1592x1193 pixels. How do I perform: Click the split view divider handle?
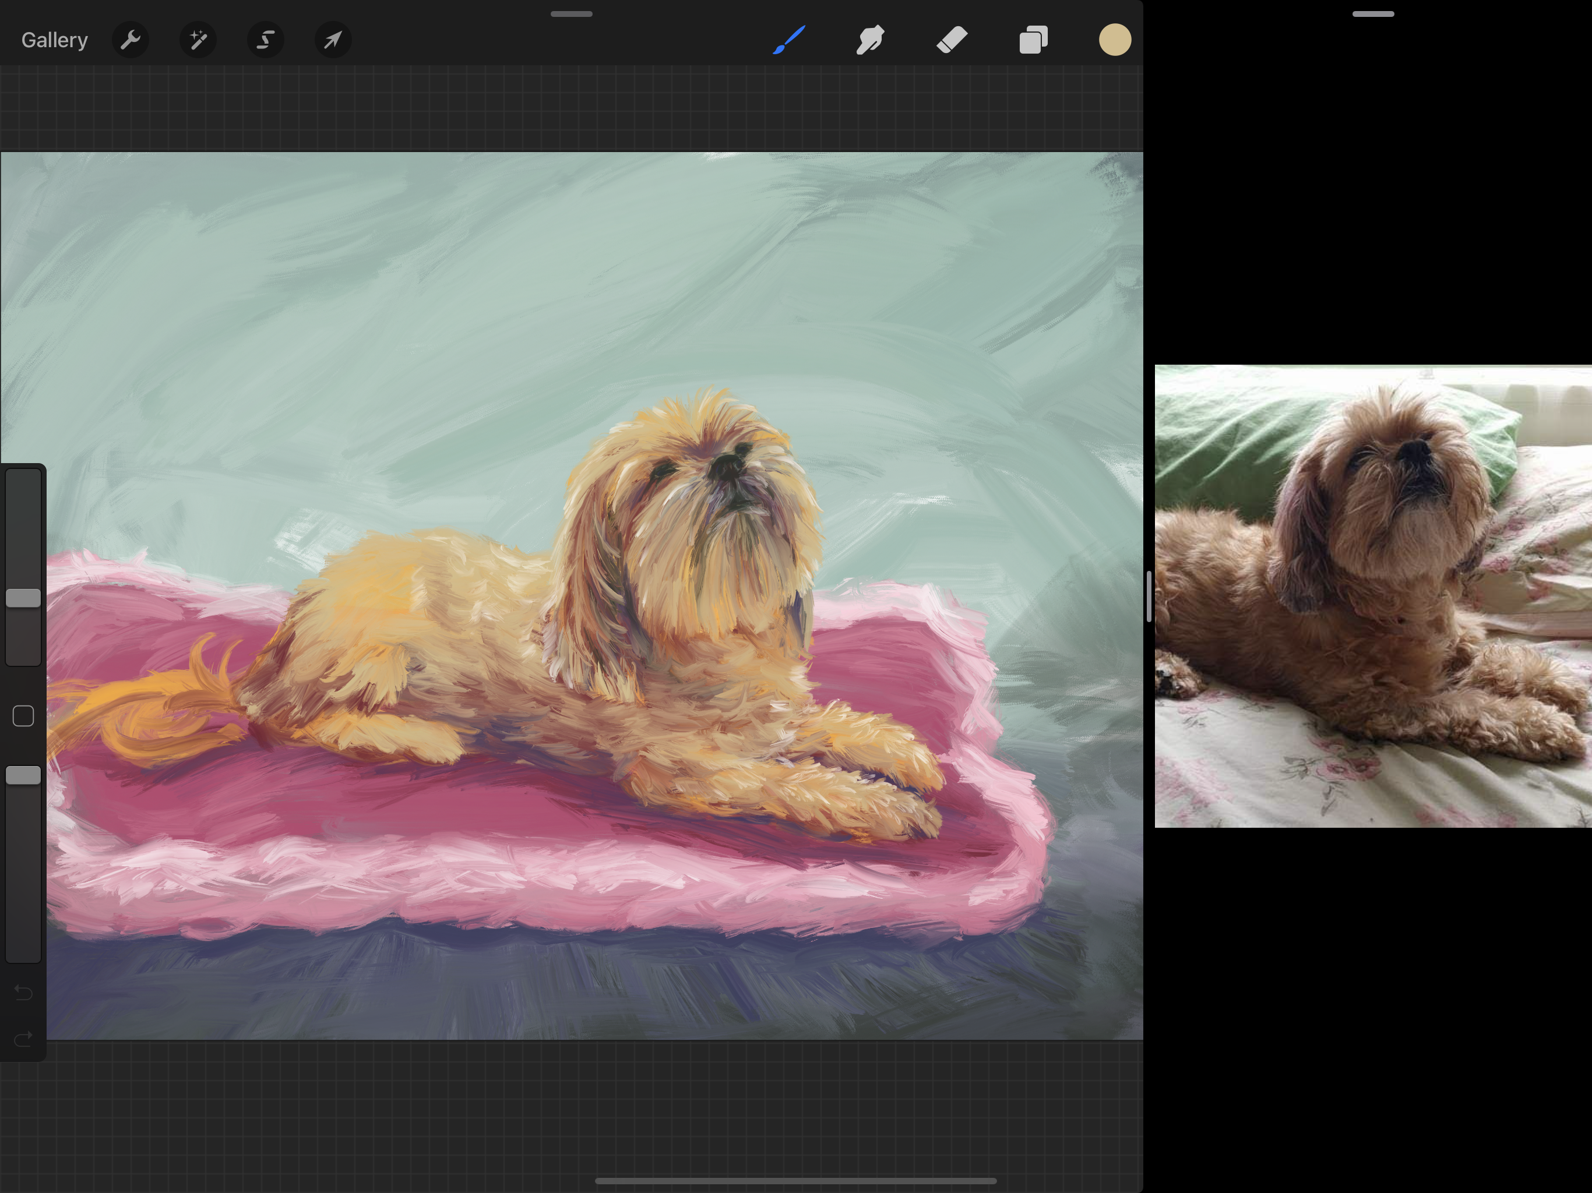pyautogui.click(x=1149, y=596)
